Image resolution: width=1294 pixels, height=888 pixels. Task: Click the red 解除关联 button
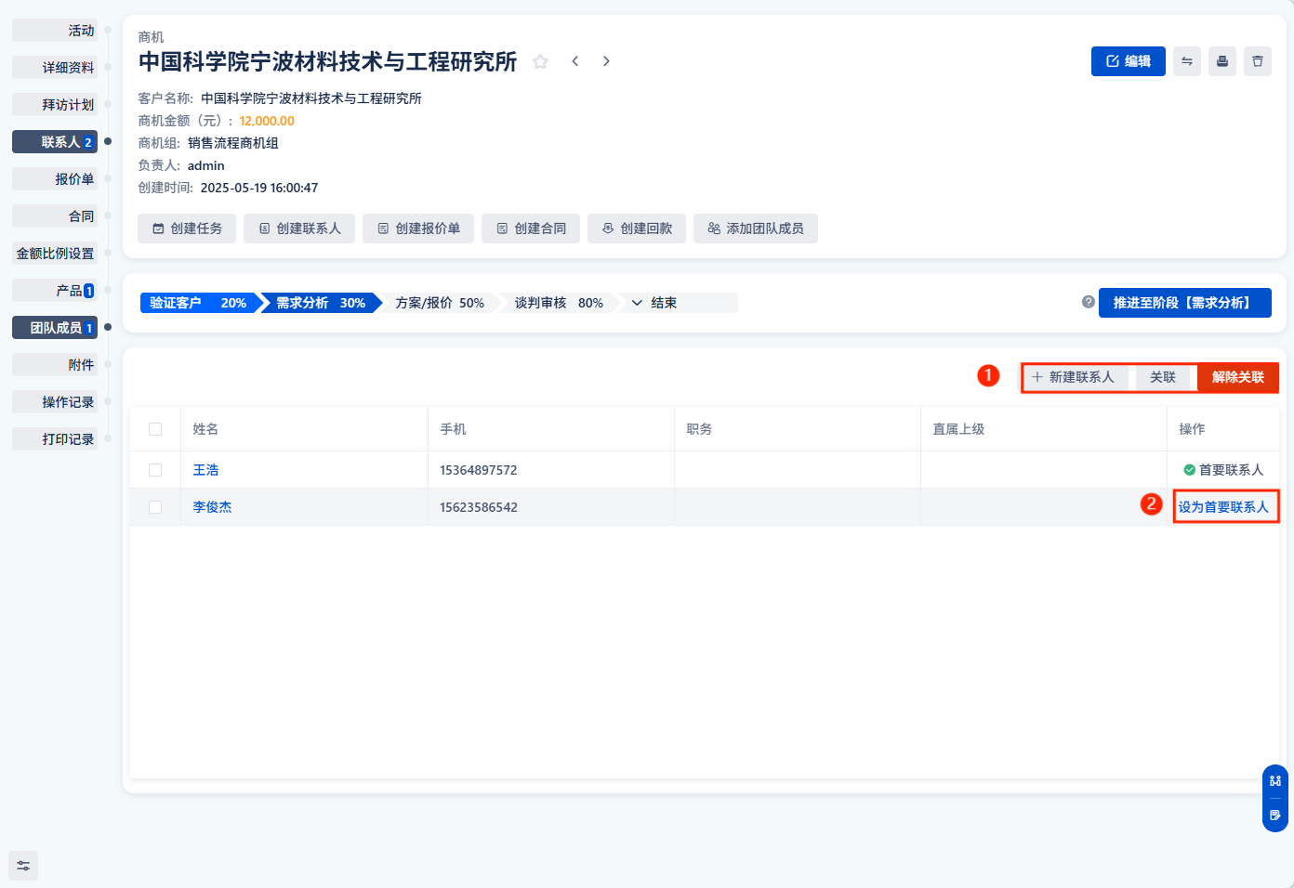1238,377
